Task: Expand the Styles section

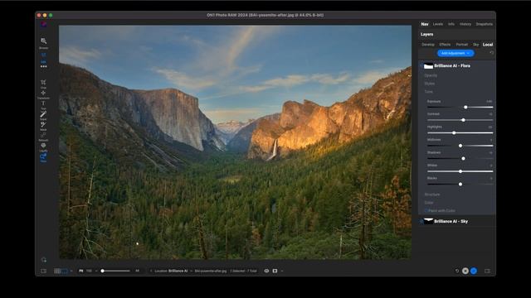Action: pyautogui.click(x=430, y=84)
